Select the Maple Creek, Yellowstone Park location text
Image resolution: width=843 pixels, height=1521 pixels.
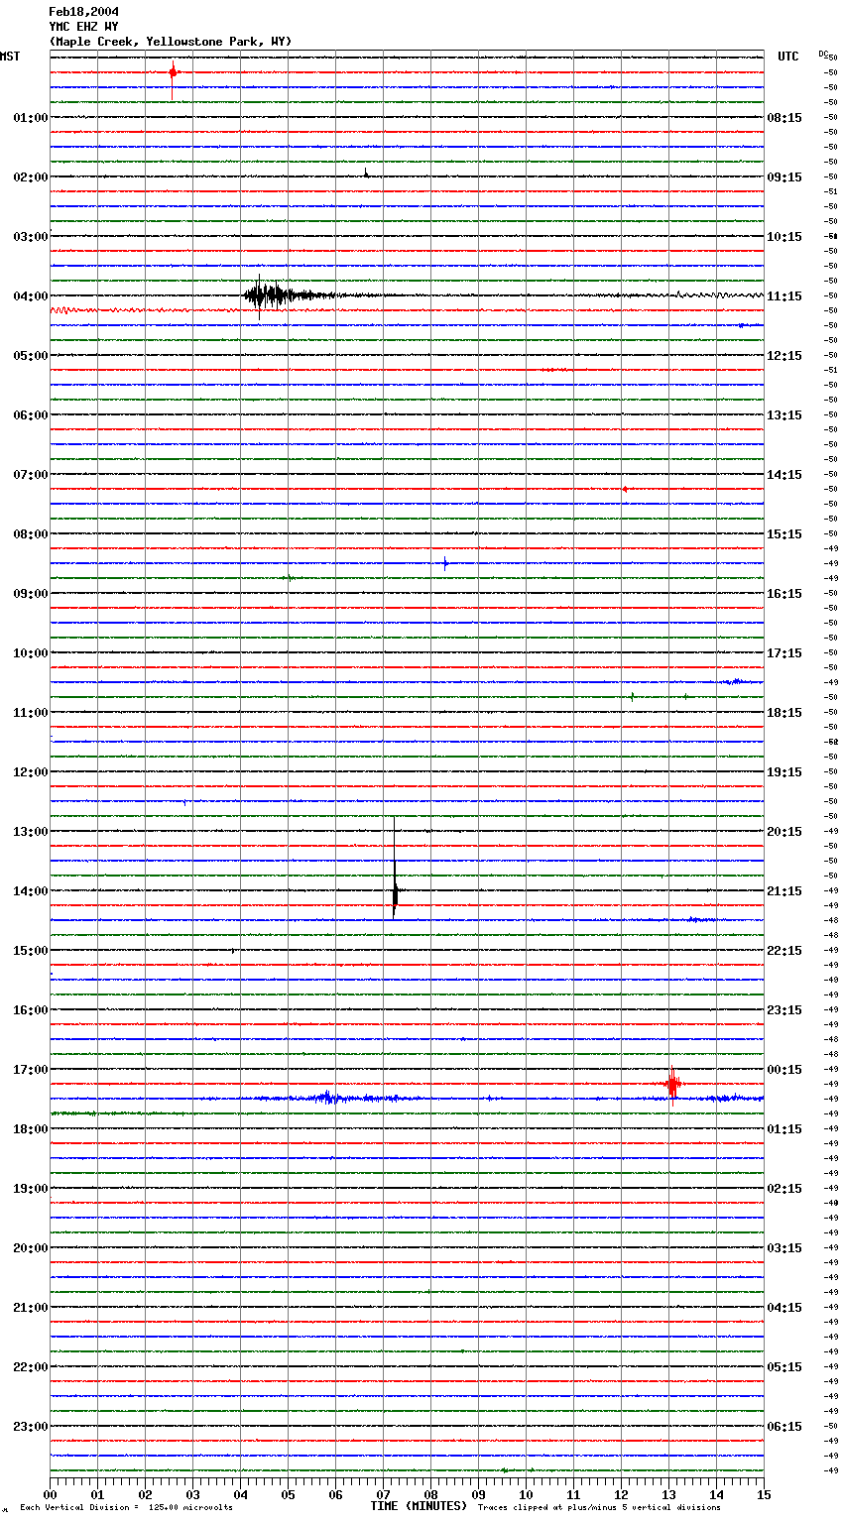point(171,42)
